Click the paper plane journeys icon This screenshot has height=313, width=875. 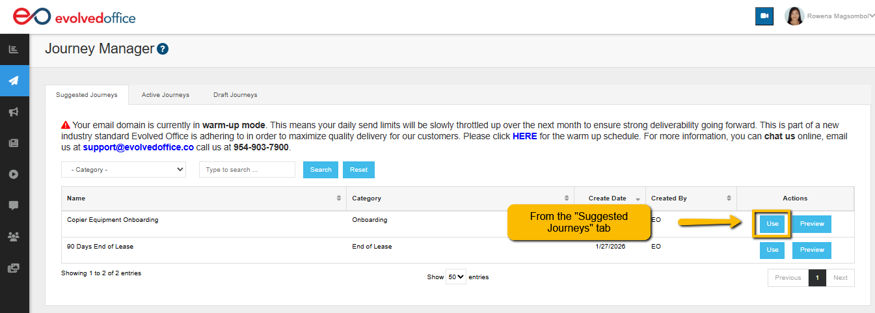point(14,81)
